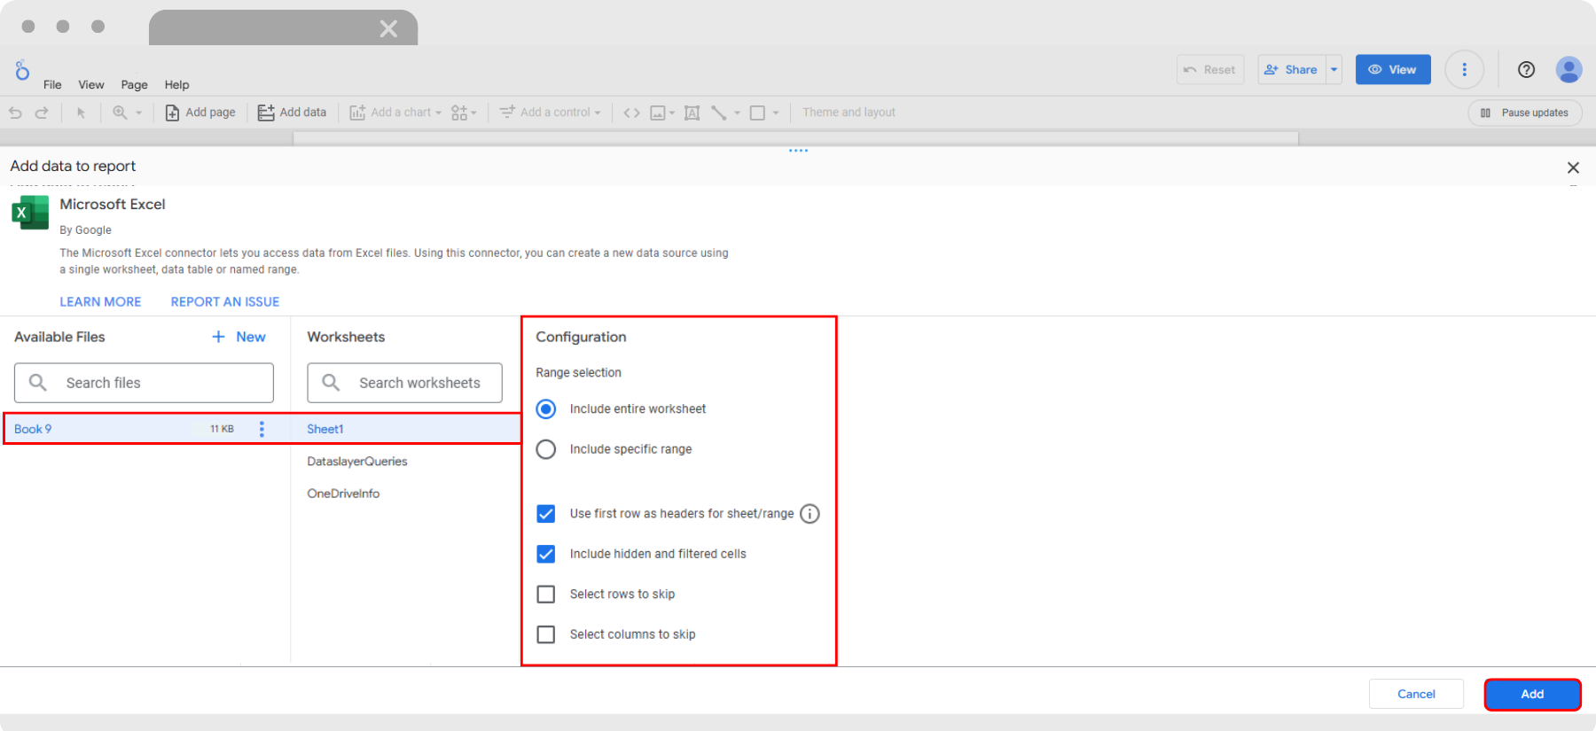1596x731 pixels.
Task: Open the File menu
Action: (52, 85)
